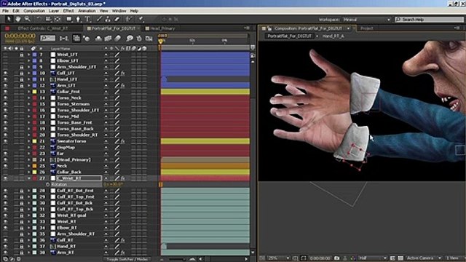The width and height of the screenshot is (466, 262).
Task: Unlock the Wrist_LFT layer
Action: 21,55
